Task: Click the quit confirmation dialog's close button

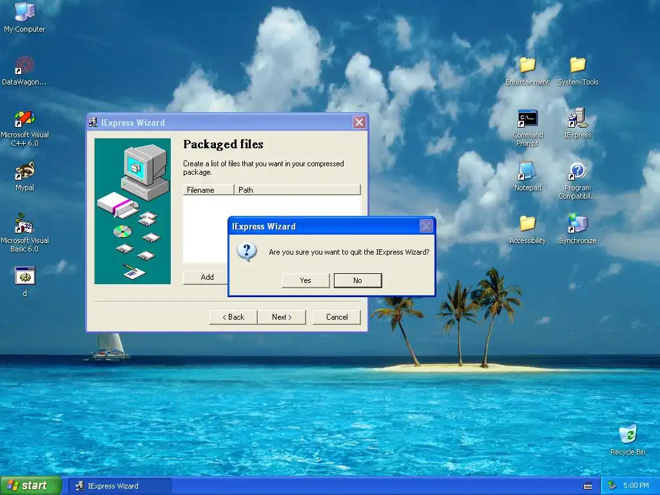Action: [x=426, y=226]
